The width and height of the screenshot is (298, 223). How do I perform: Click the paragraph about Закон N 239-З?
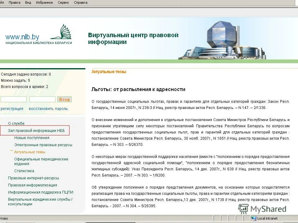point(190,105)
